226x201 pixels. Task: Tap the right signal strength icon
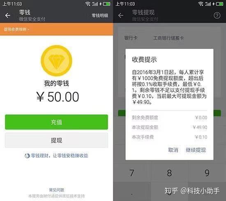coord(208,4)
